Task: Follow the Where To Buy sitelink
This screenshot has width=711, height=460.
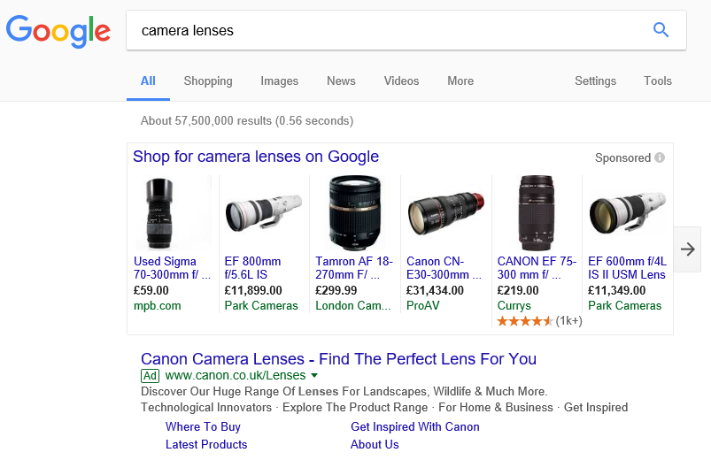Action: point(203,426)
